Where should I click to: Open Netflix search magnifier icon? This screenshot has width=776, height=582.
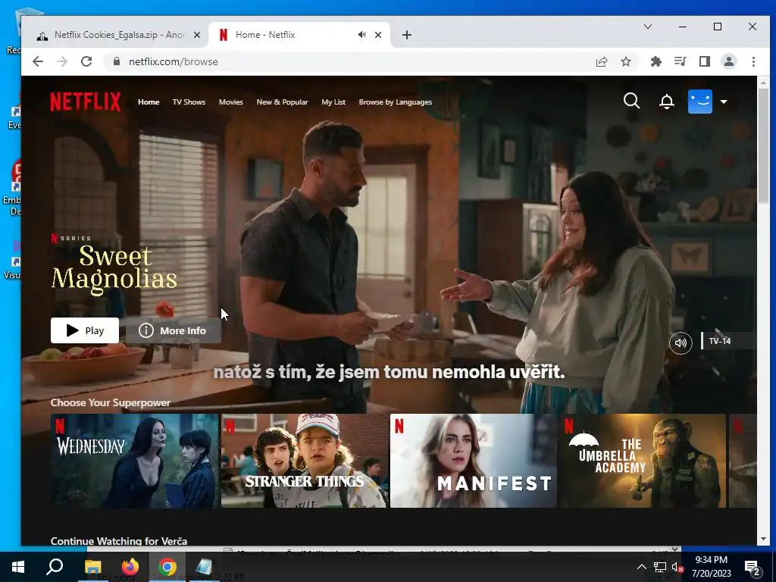pos(631,101)
